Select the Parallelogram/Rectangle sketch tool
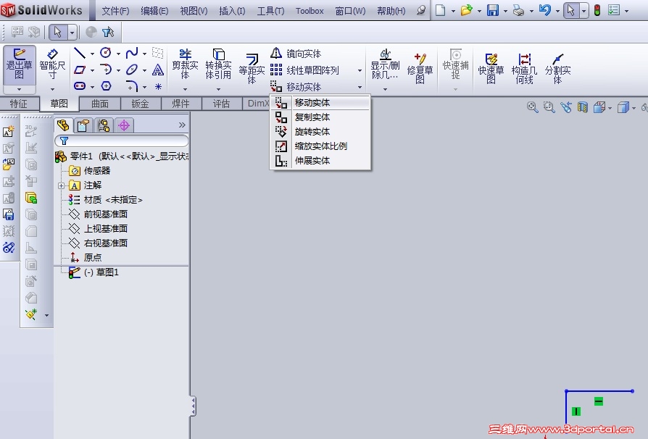648x439 pixels. (80, 70)
